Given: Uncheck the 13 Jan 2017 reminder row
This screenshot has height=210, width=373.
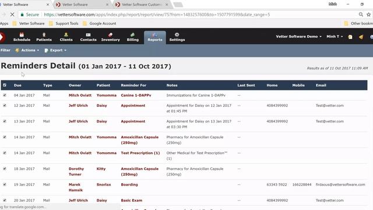Looking at the screenshot, I should tap(5, 121).
